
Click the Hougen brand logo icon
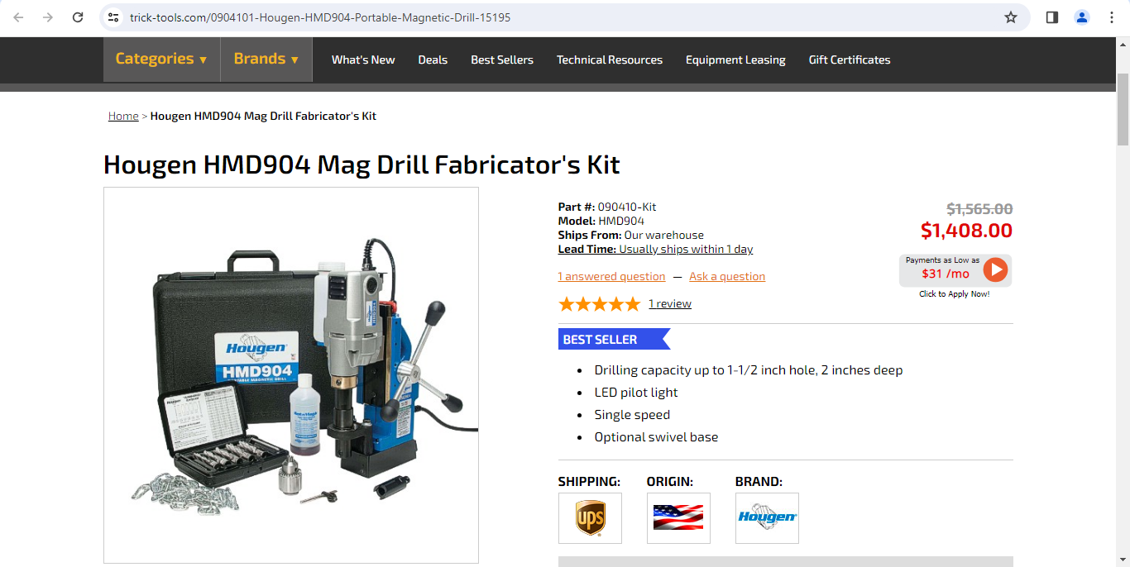point(767,518)
